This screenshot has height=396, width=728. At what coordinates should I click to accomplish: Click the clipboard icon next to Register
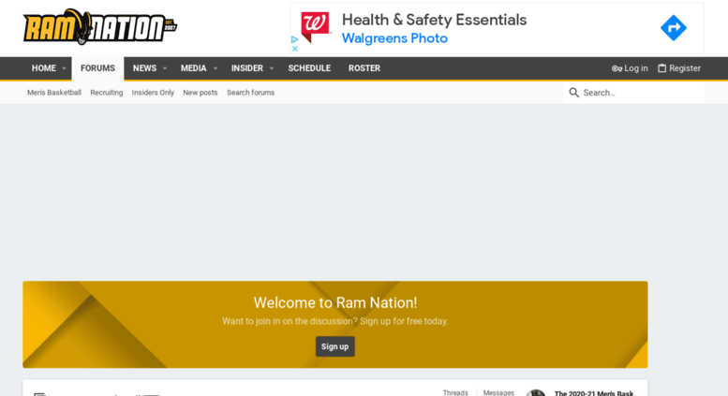click(x=662, y=68)
